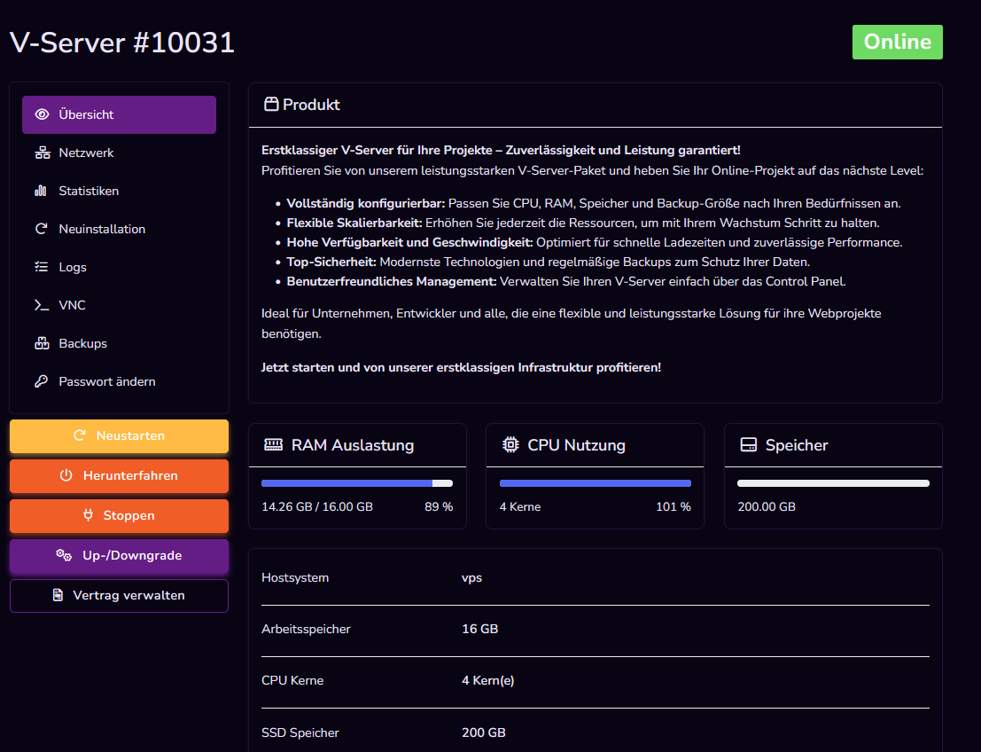Open the Backups section
This screenshot has height=752, width=981.
(119, 343)
